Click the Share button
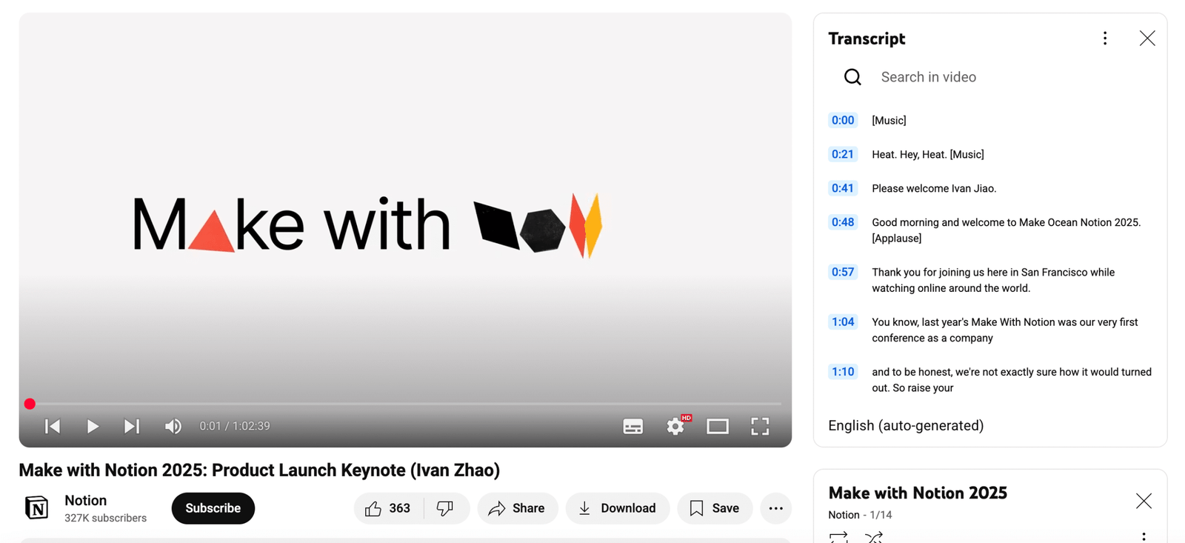The width and height of the screenshot is (1185, 543). coord(517,508)
